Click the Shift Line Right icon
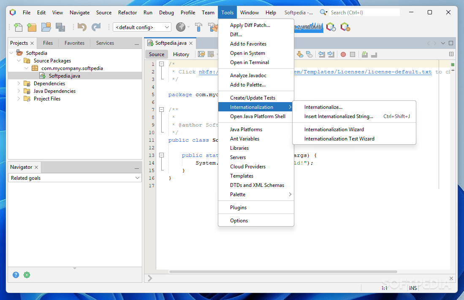The width and height of the screenshot is (464, 300). tap(331, 54)
